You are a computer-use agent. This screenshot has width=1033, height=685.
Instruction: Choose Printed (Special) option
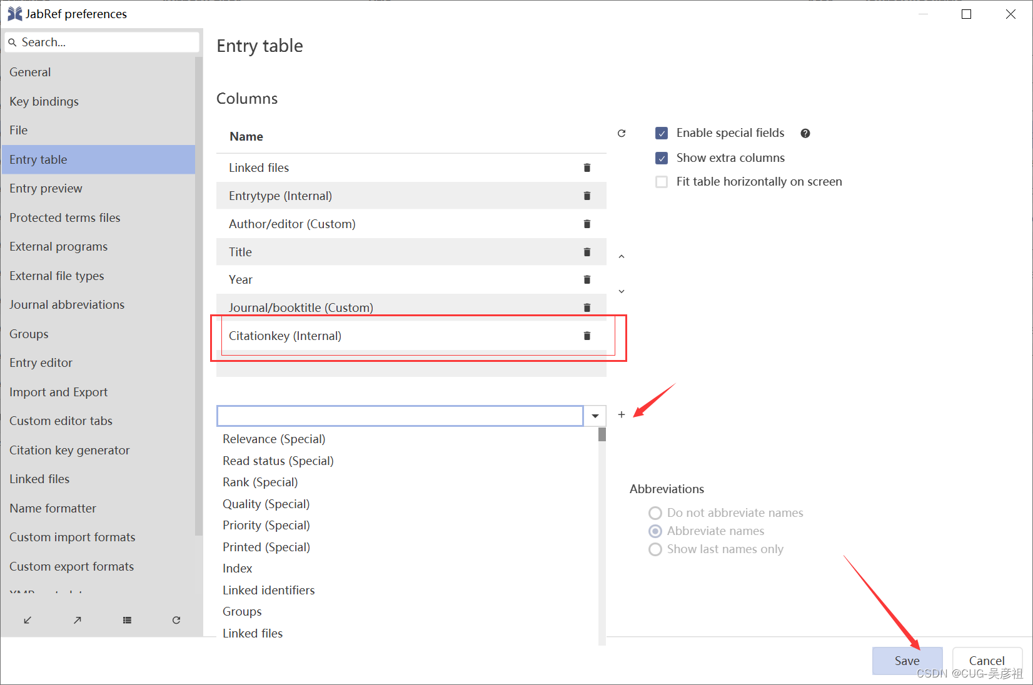pos(407,547)
